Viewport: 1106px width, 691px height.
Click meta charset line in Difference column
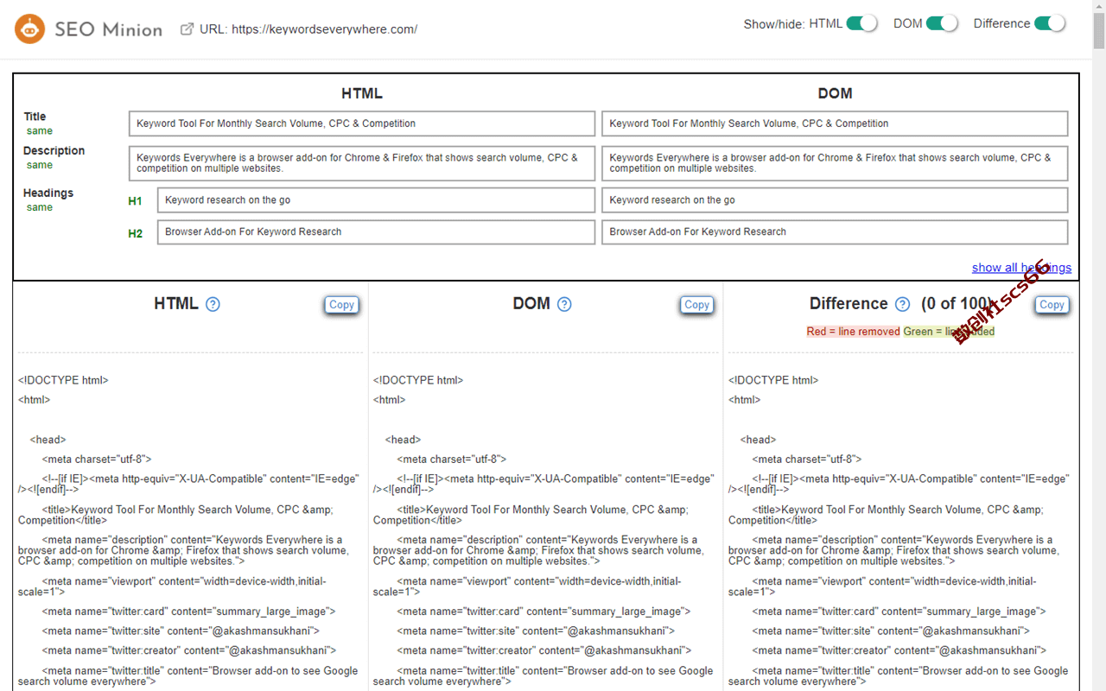click(807, 460)
